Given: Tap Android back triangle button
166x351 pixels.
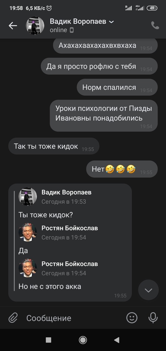Looking at the screenshot, I should click(117, 340).
